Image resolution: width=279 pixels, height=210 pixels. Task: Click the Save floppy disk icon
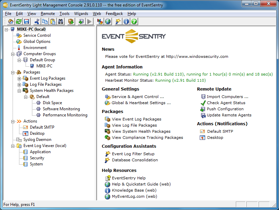pyautogui.click(x=27, y=21)
